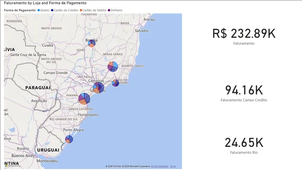The width and height of the screenshot is (302, 170).
Task: Click the BH pie chart bubble
Action: 113,67
